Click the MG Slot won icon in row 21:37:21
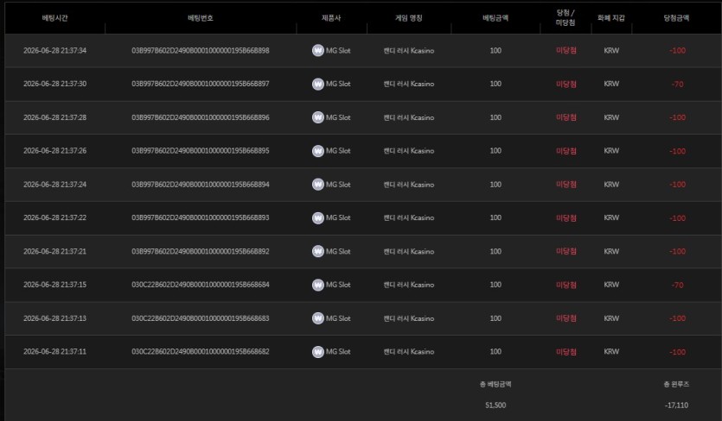The image size is (722, 421). [318, 251]
